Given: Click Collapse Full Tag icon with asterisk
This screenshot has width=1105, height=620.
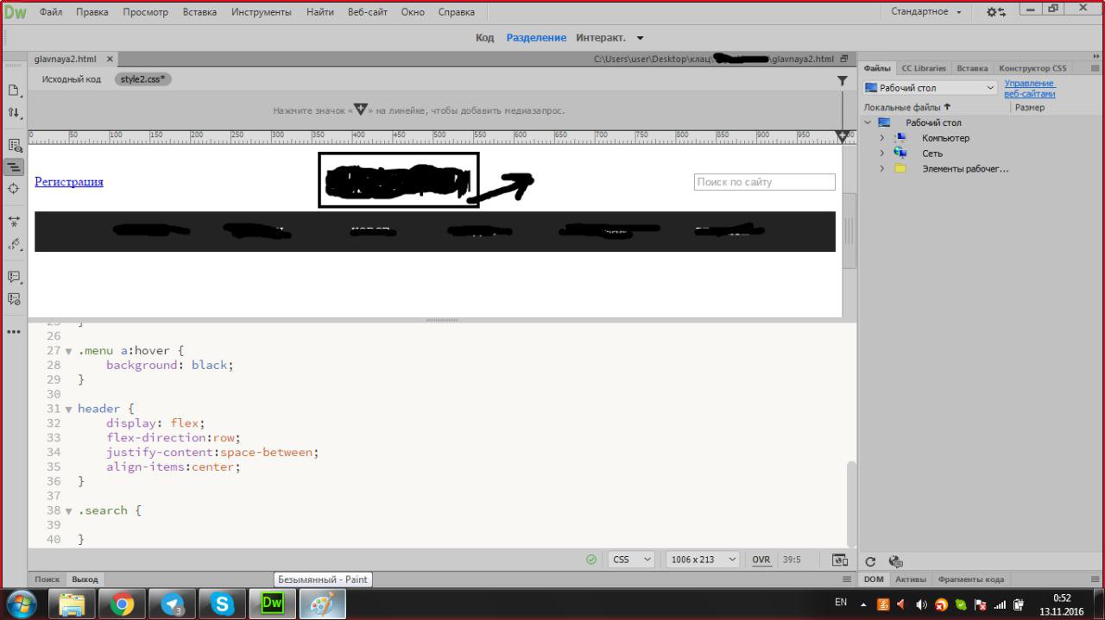Looking at the screenshot, I should click(x=14, y=222).
